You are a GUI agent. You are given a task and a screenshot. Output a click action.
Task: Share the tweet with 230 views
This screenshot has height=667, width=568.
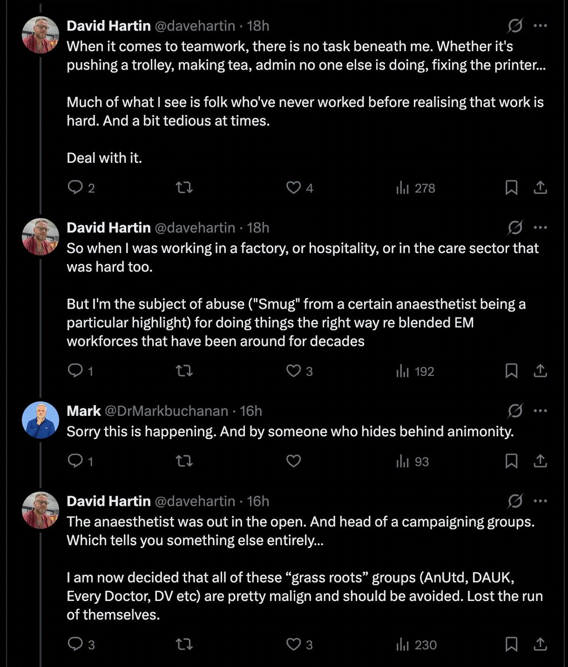[x=540, y=644]
